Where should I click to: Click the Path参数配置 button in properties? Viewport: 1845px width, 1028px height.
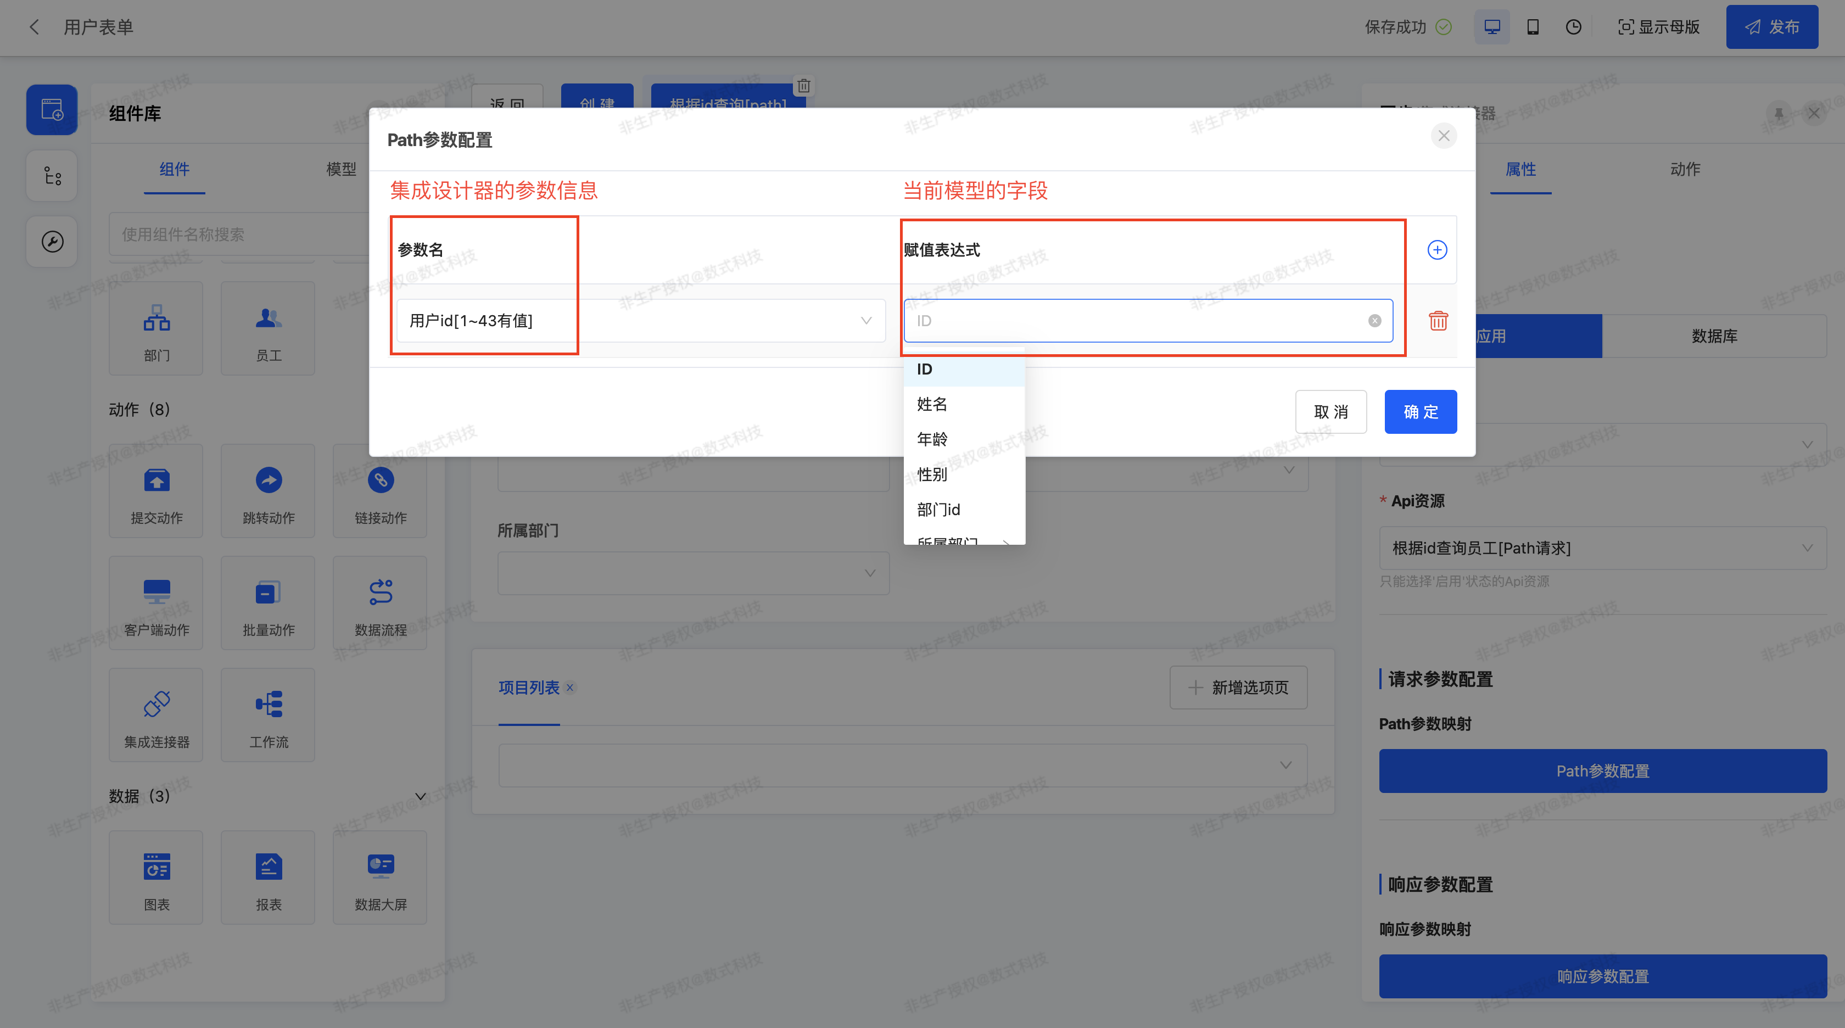[1603, 771]
